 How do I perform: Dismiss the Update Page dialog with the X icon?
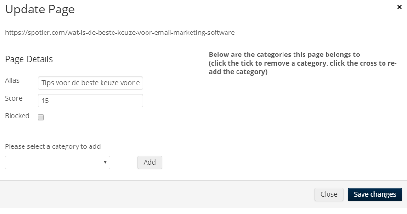(399, 7)
